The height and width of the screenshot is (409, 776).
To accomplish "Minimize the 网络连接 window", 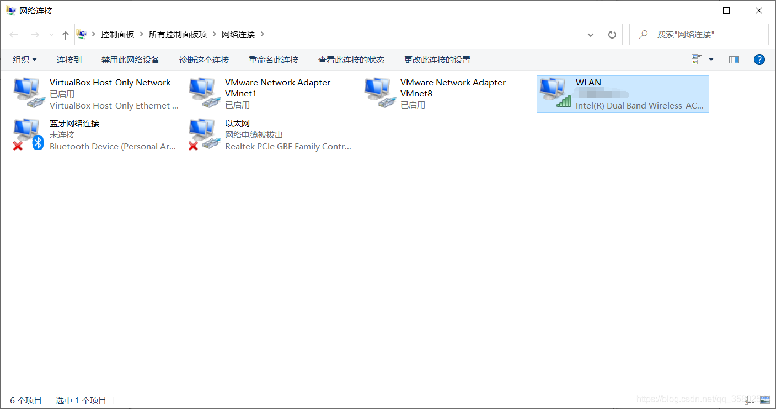I will 694,10.
